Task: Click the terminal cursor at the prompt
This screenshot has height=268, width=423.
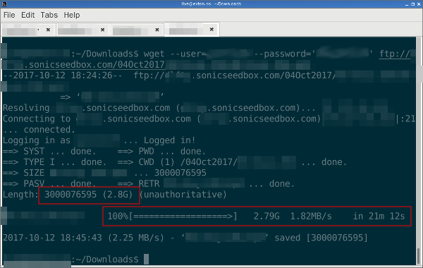Action: point(146,259)
